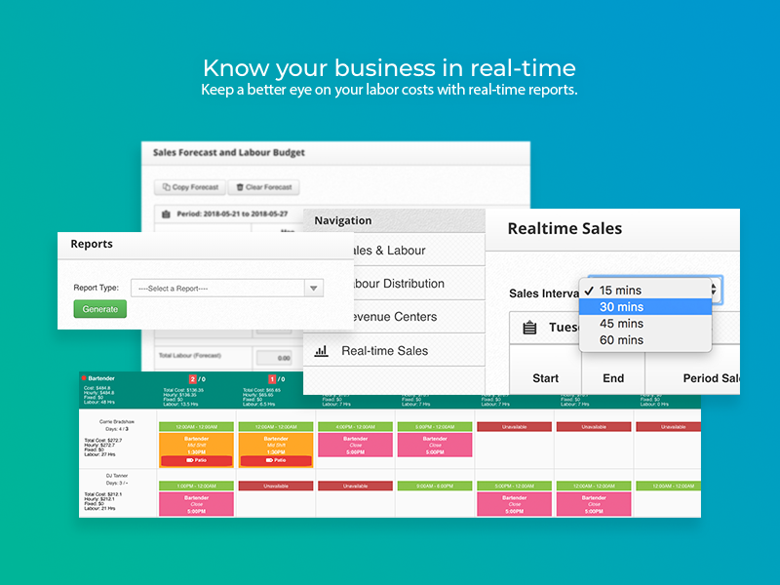The height and width of the screenshot is (585, 780).
Task: Click the red dot beside Bartender
Action: [x=84, y=378]
